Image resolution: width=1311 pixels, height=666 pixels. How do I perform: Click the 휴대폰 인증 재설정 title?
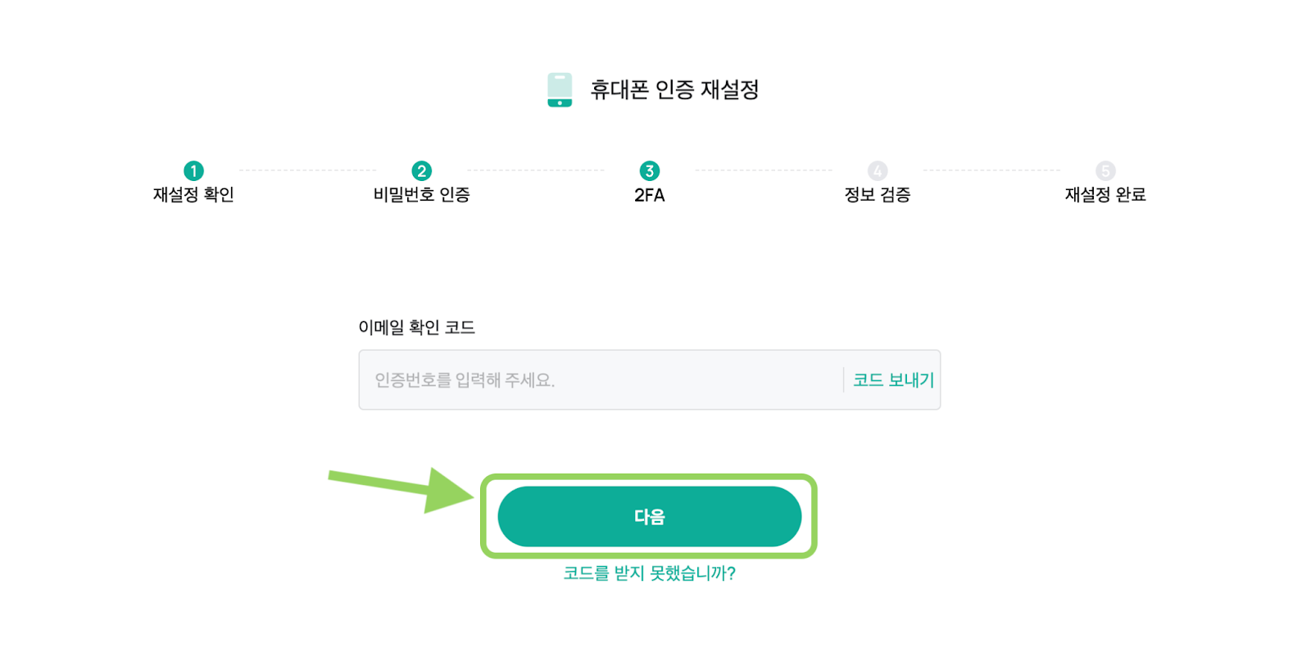pyautogui.click(x=675, y=89)
